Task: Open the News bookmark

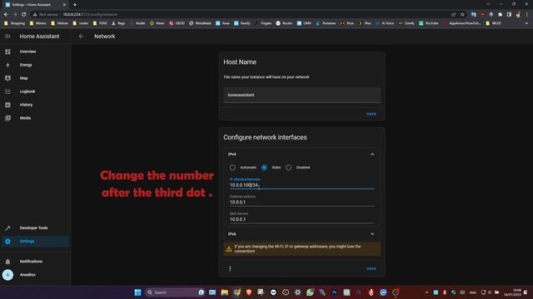Action: coord(157,23)
